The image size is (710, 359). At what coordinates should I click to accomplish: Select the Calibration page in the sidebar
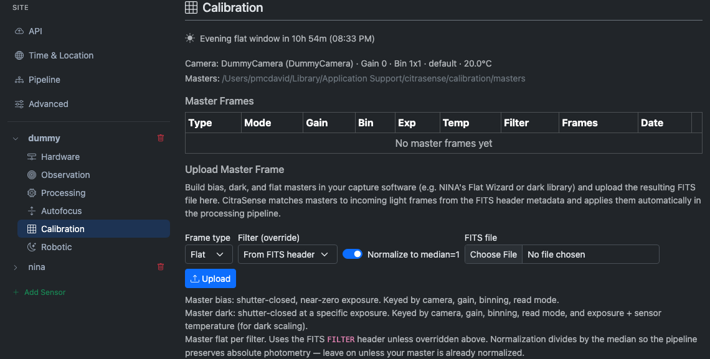click(x=93, y=229)
